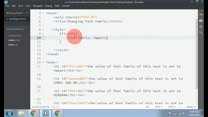
Task: Collapse the body tag fold on line 16
Action: [43, 62]
